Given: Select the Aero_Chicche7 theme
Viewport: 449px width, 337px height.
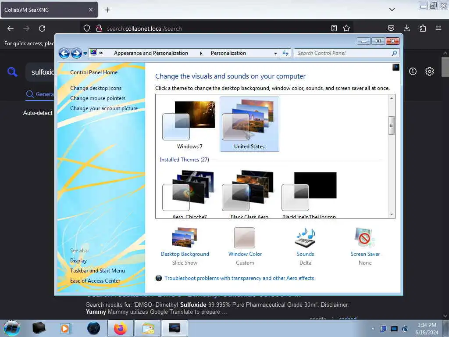Looking at the screenshot, I should pos(189,194).
